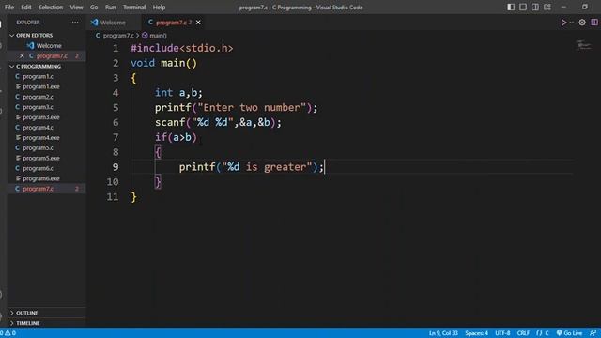
Task: Click main() symbol in the breadcrumb
Action: click(x=154, y=36)
